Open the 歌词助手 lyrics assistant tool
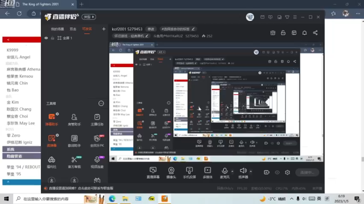This screenshot has width=364, height=204. (74, 141)
